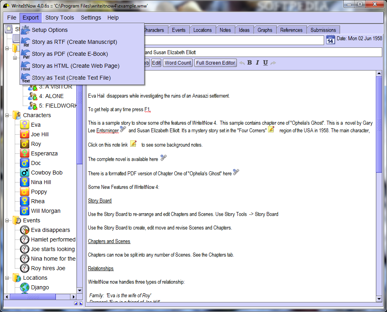387x312 pixels.
Task: Click the Rhea character icon
Action: 25,201
